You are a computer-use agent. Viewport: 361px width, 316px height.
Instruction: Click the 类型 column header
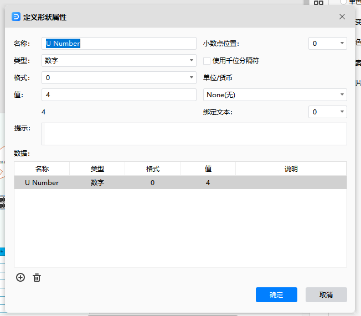97,169
